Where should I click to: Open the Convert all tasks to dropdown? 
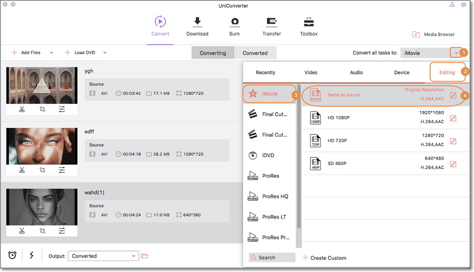pos(456,53)
